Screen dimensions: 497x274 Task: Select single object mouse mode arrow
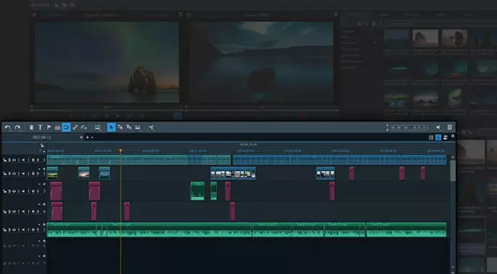coord(111,128)
